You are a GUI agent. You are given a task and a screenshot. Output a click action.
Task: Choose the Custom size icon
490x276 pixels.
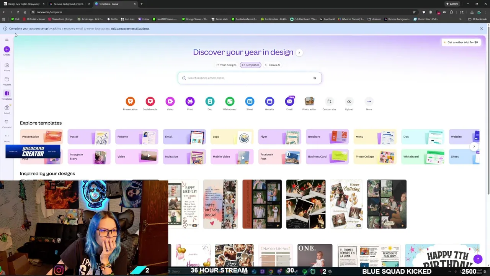point(329,101)
